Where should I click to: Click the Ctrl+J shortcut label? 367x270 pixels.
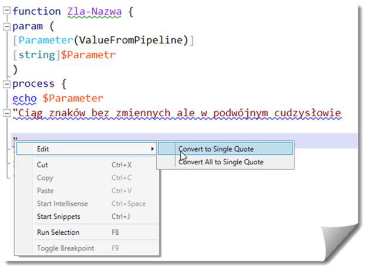[x=120, y=217]
